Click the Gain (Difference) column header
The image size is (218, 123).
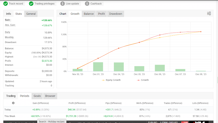point(41,103)
